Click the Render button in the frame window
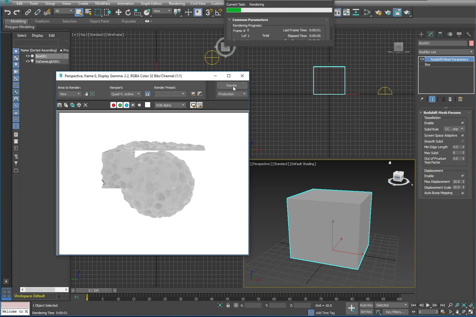The image size is (476, 317). [231, 85]
